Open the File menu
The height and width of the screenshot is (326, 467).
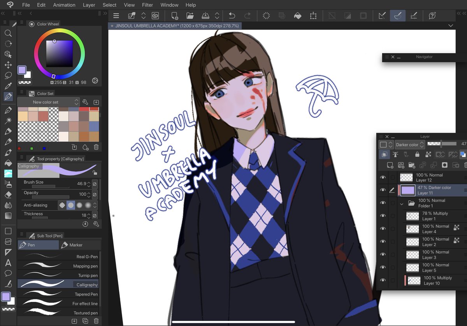coord(26,5)
